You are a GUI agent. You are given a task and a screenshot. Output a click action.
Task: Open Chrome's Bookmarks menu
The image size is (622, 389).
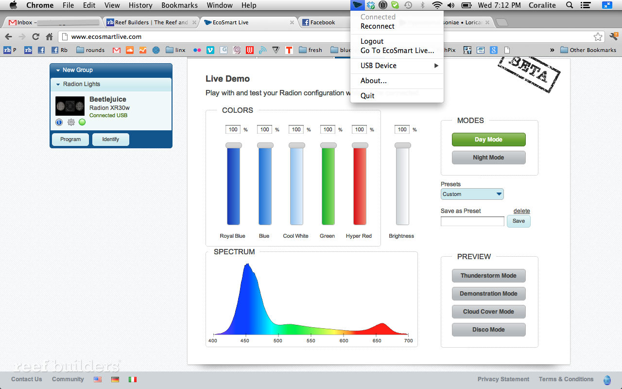tap(179, 5)
